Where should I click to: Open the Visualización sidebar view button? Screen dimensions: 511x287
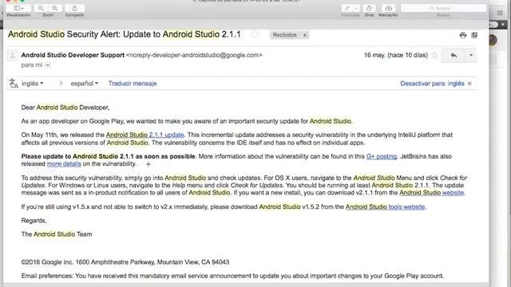pyautogui.click(x=18, y=8)
